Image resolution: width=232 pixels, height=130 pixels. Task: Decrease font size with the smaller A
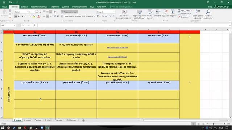click(x=40, y=12)
